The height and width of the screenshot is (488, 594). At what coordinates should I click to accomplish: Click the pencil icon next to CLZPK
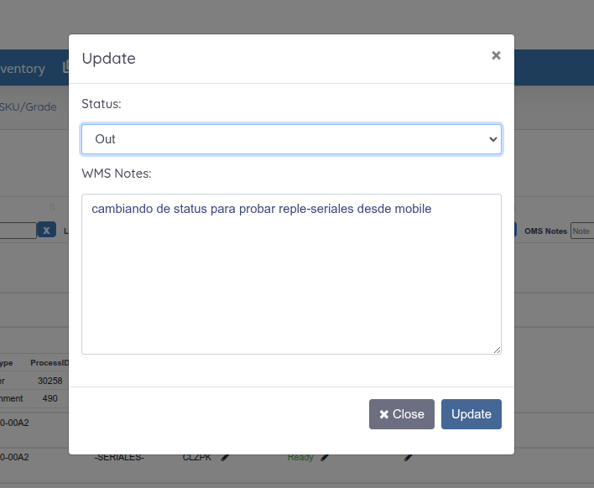pos(225,457)
